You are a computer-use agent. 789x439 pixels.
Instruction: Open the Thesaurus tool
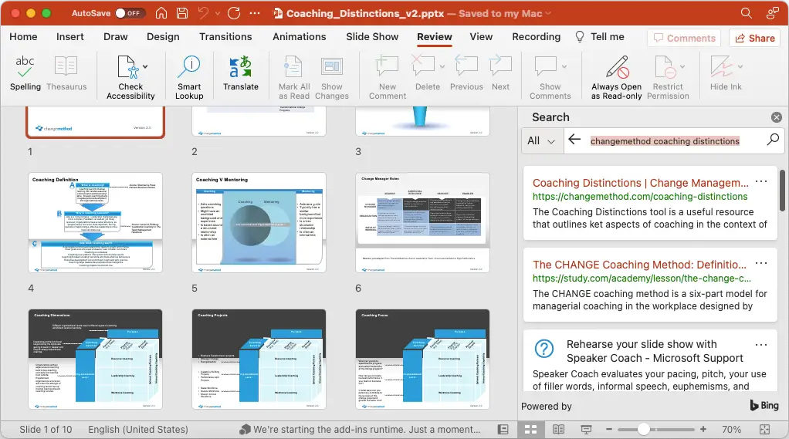pos(66,73)
